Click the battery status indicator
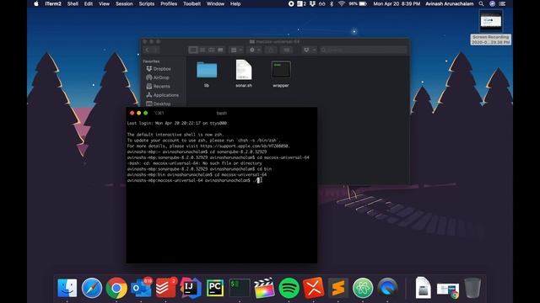The height and width of the screenshot is (303, 540). coord(358,3)
